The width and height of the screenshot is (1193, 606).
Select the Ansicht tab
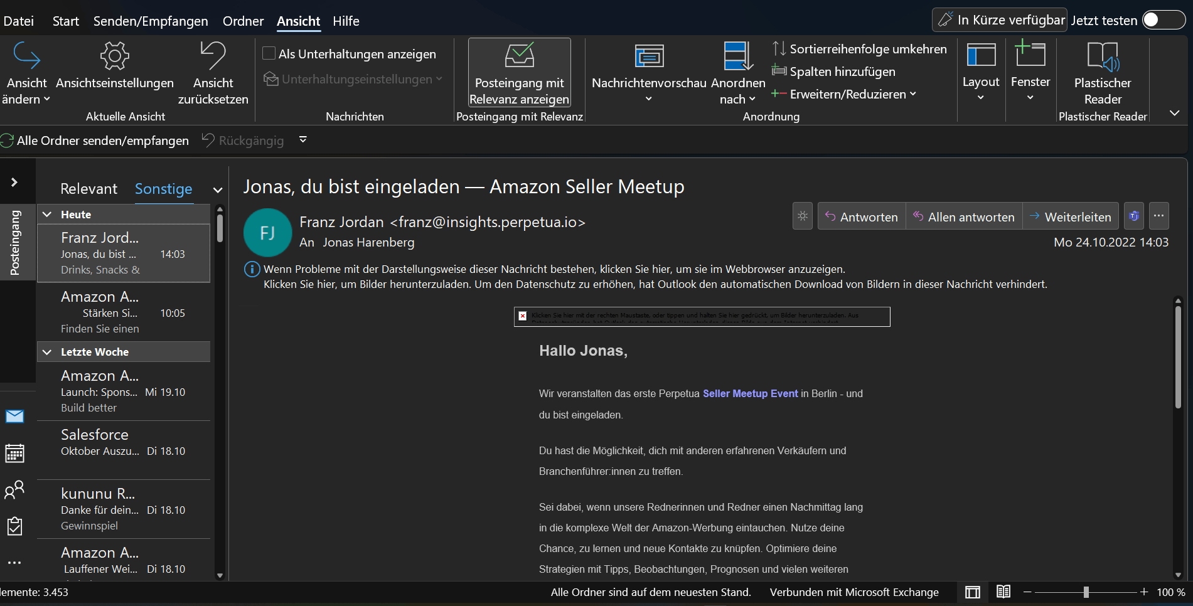click(x=299, y=21)
